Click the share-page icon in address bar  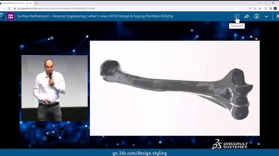coord(255,9)
